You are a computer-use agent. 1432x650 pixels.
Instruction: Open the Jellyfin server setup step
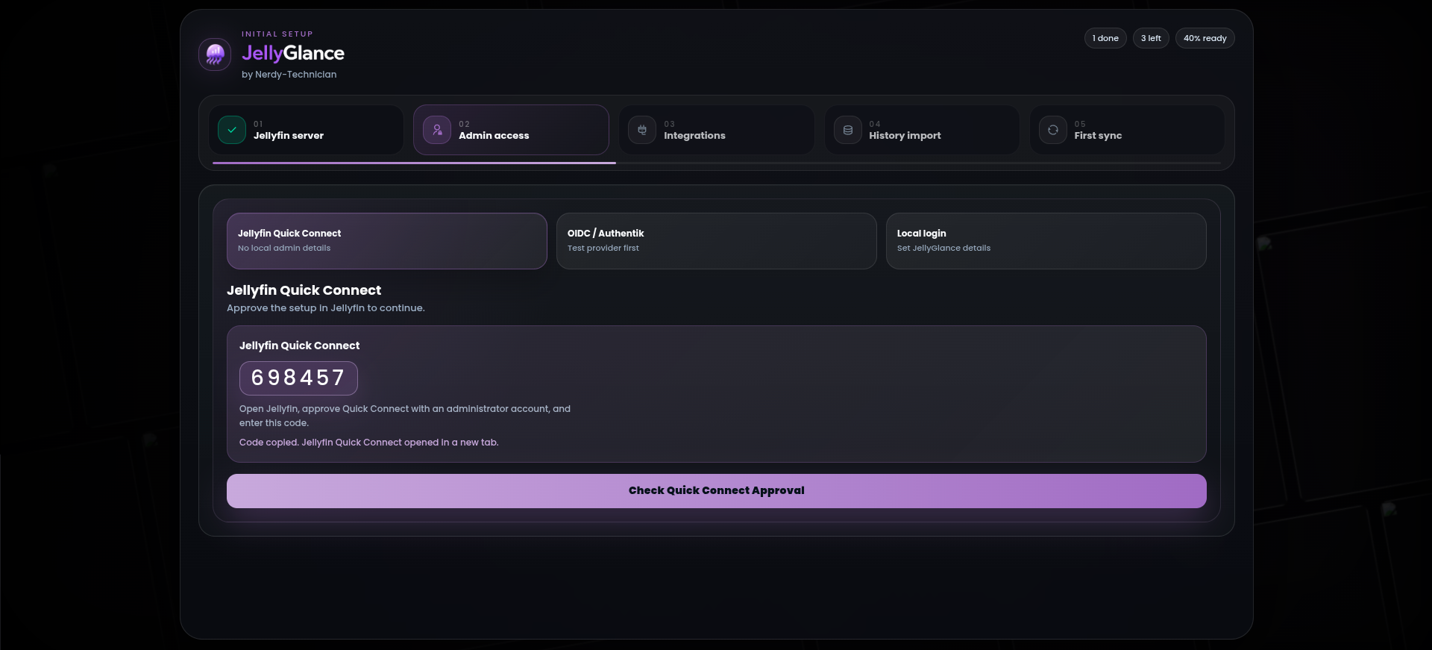coord(306,130)
